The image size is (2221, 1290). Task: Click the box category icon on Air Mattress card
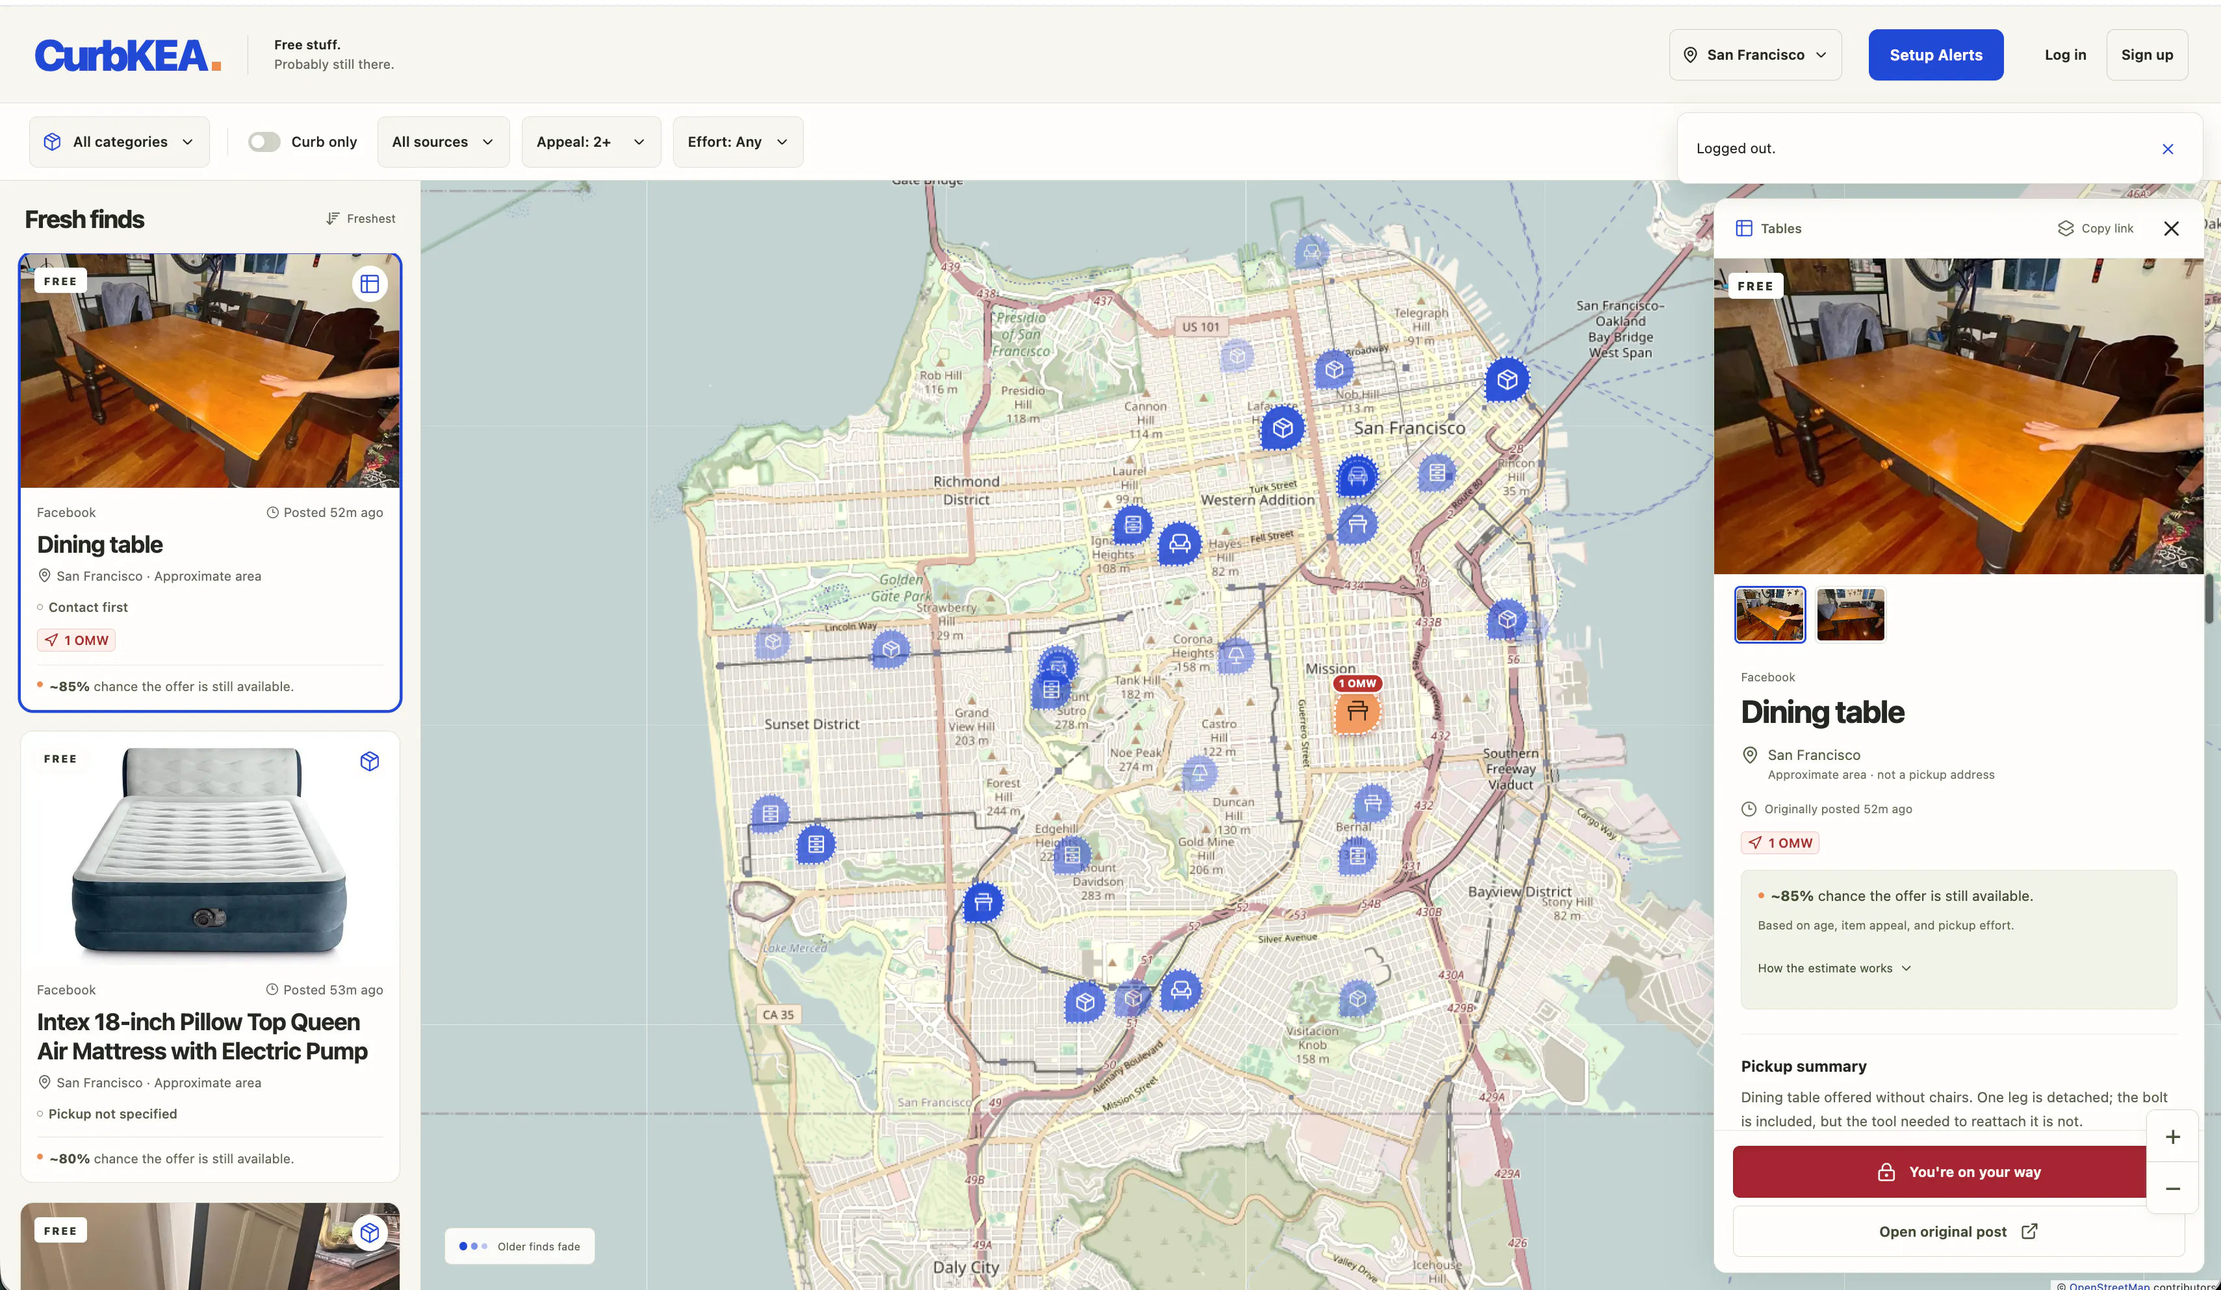369,761
